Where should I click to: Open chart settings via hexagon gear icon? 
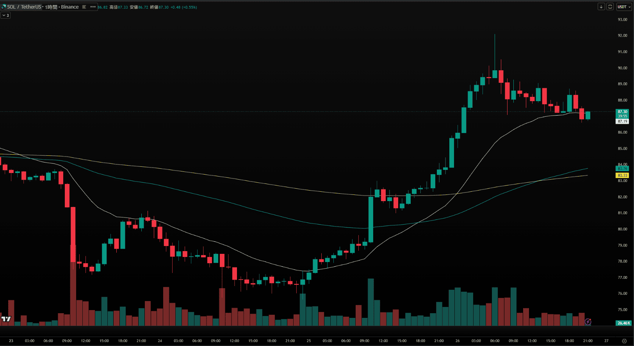pyautogui.click(x=624, y=341)
